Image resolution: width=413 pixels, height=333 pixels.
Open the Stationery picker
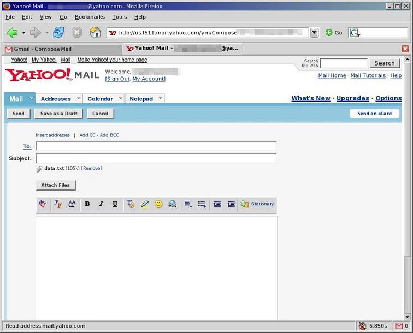point(257,204)
